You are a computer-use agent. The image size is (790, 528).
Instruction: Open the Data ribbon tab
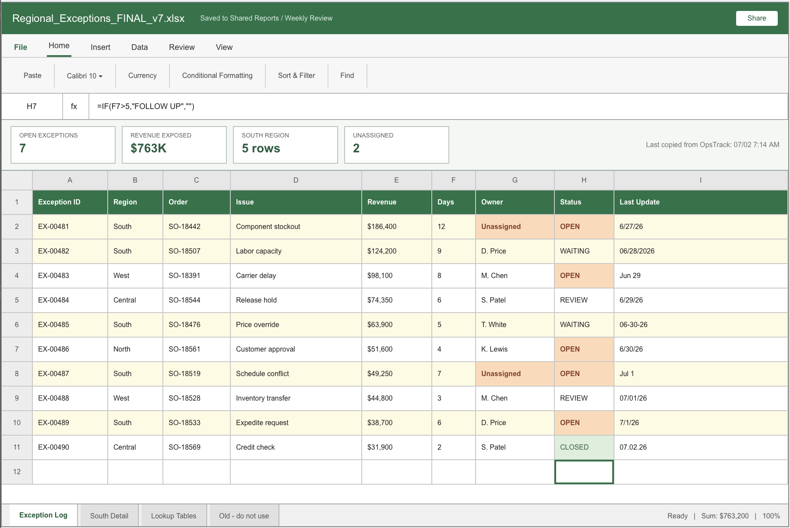[140, 47]
